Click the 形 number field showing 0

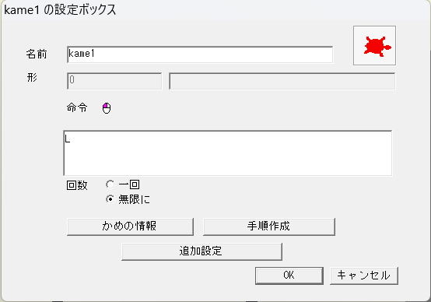coord(114,81)
